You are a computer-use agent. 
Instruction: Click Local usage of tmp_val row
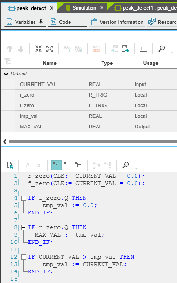coord(150,116)
